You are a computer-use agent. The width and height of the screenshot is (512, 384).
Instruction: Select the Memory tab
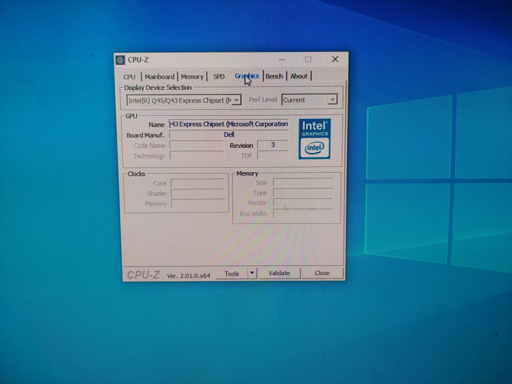(192, 77)
